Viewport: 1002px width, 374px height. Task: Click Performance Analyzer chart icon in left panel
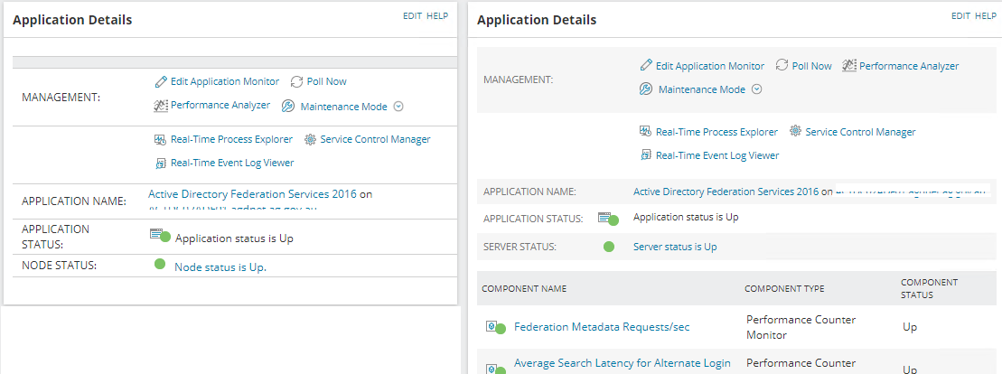coord(161,106)
